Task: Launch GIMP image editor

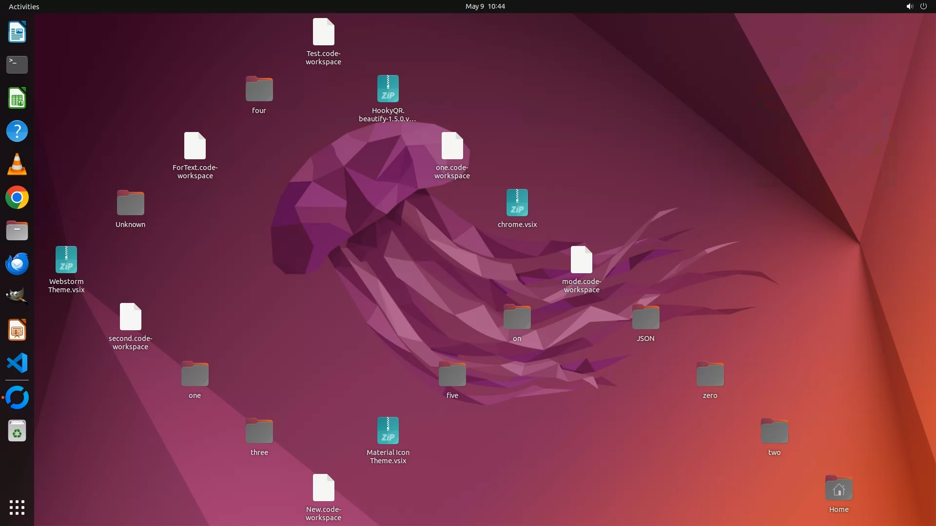Action: [x=17, y=296]
